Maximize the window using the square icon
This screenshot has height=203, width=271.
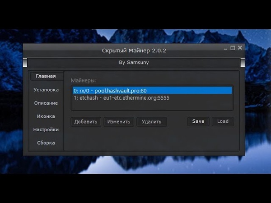point(233,47)
